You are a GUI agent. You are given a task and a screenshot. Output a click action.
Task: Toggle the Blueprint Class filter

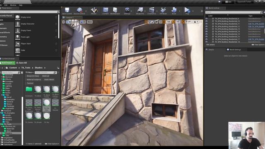tap(33, 76)
